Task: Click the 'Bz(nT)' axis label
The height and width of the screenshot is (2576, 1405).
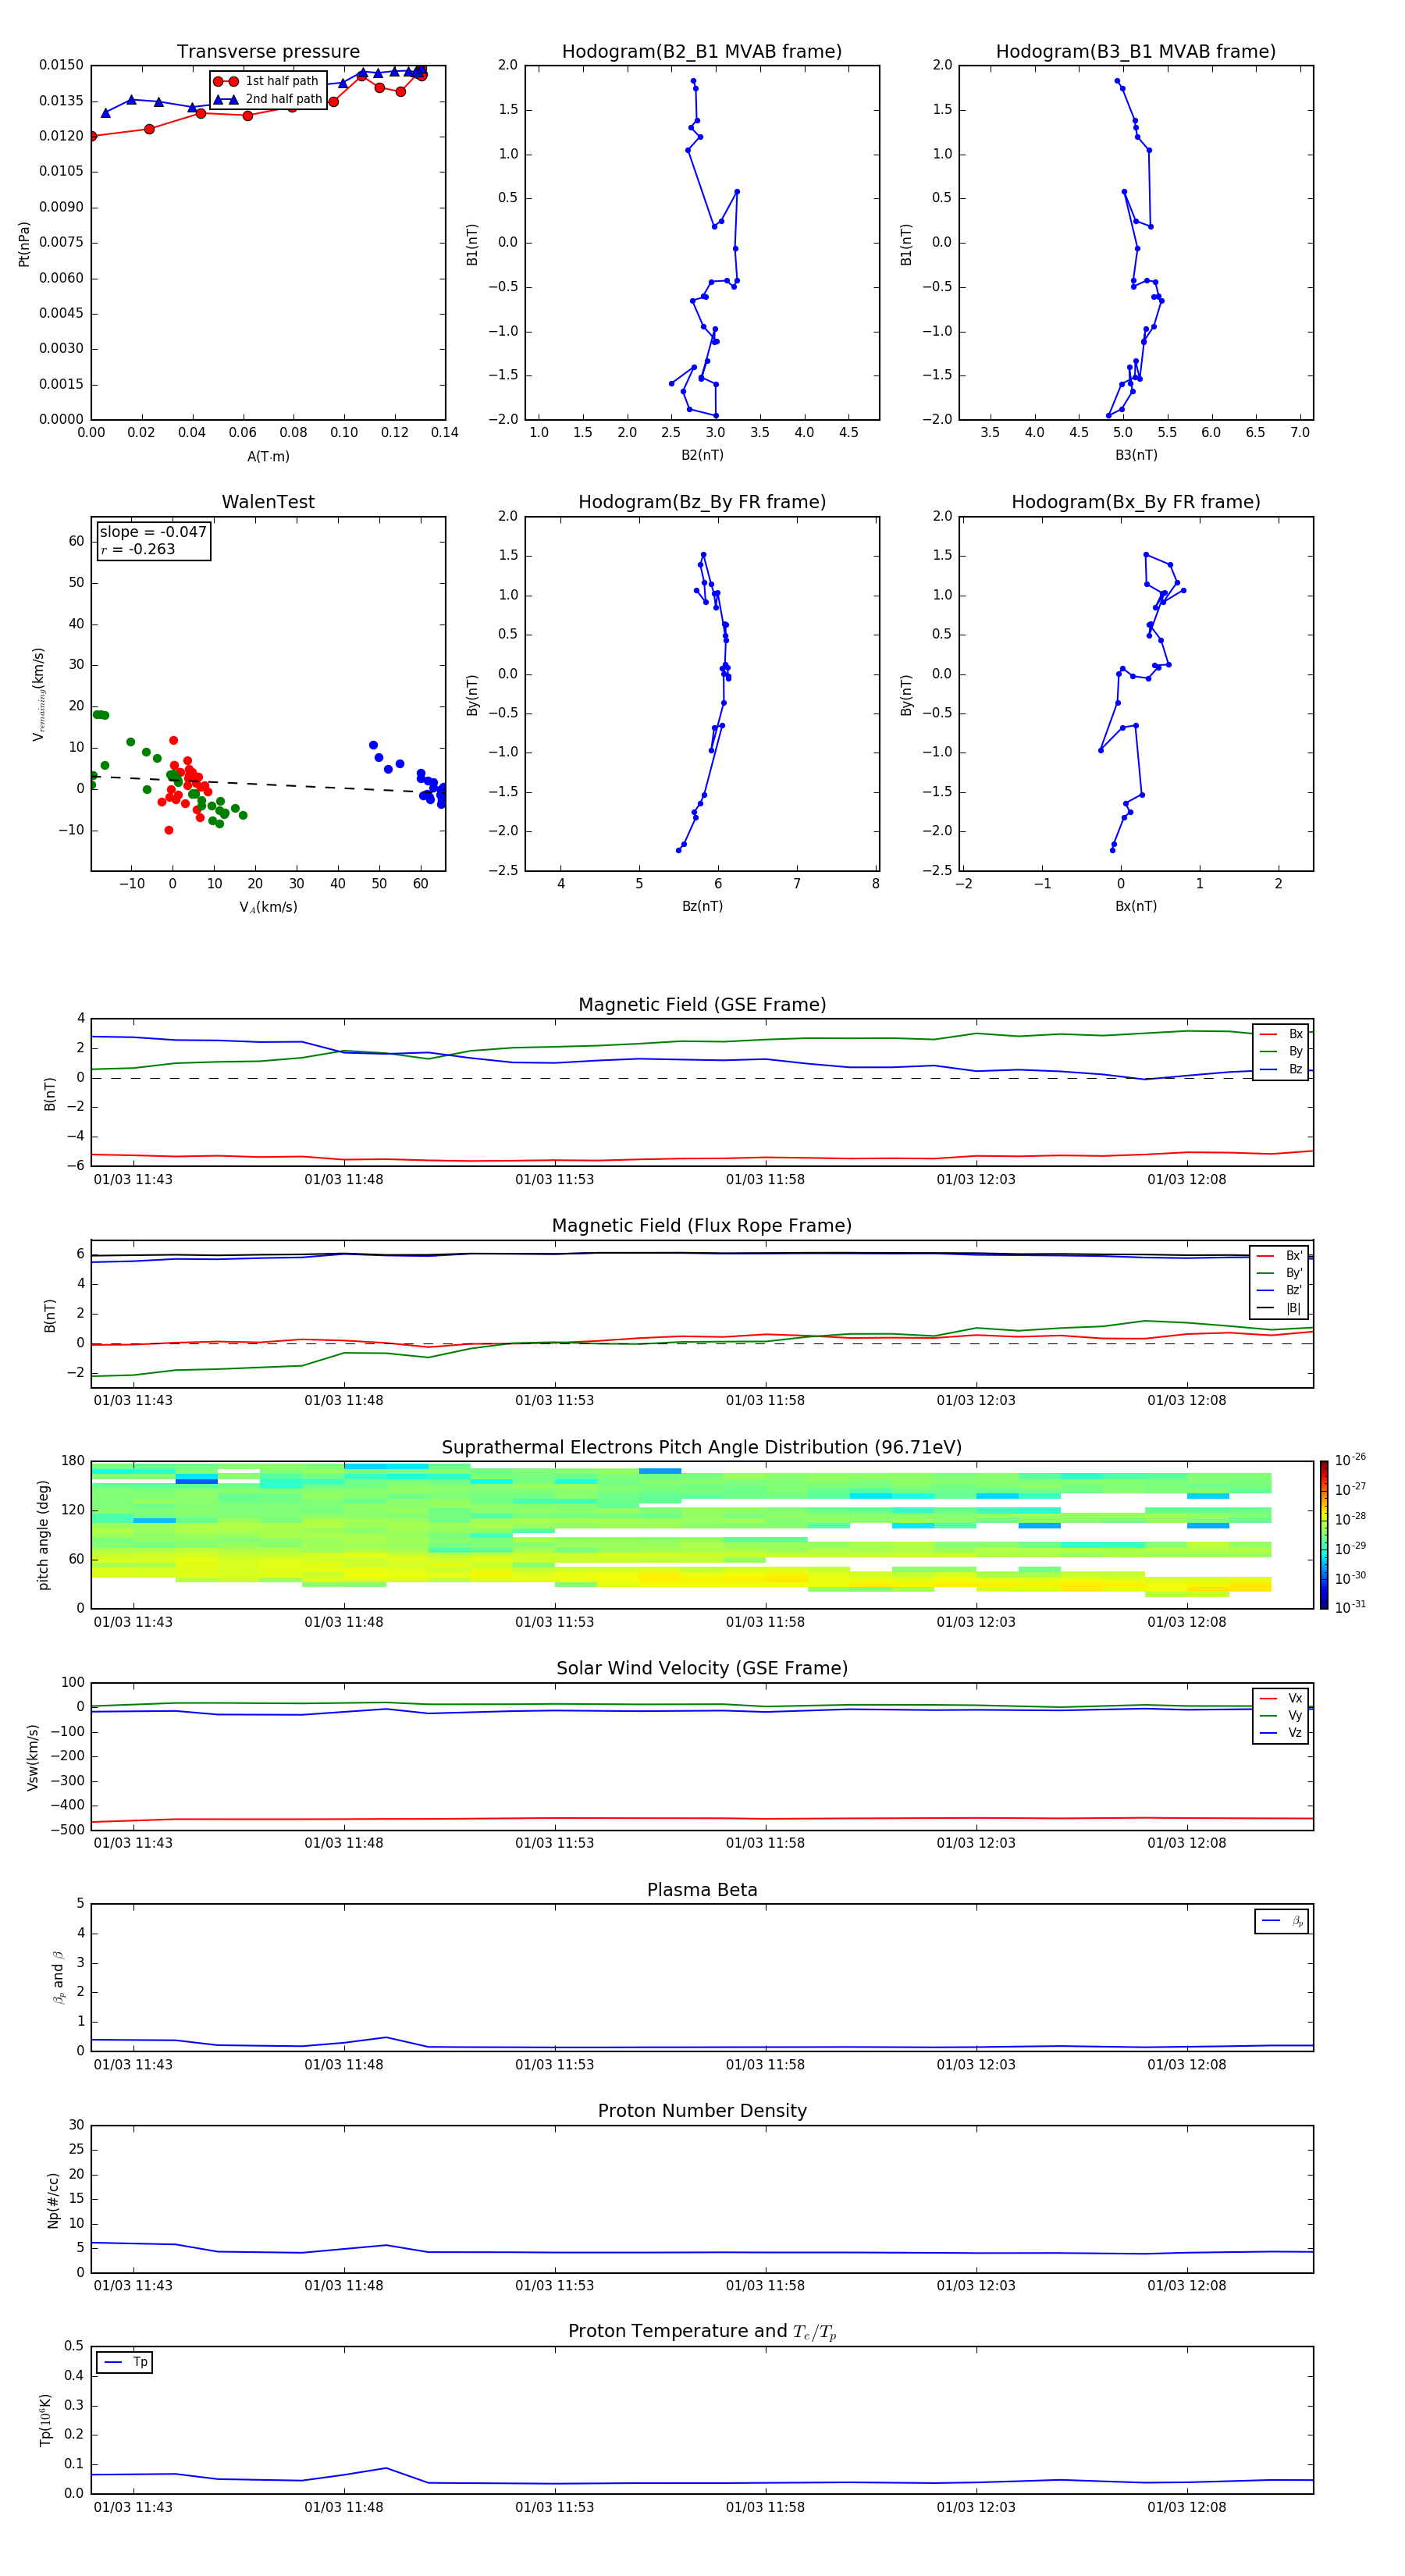Action: coord(702,906)
